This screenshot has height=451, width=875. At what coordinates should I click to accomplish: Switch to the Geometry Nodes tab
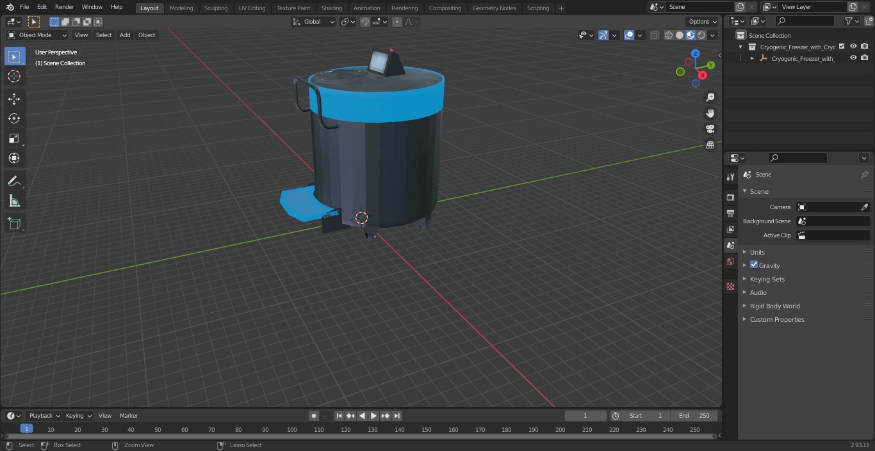(494, 8)
